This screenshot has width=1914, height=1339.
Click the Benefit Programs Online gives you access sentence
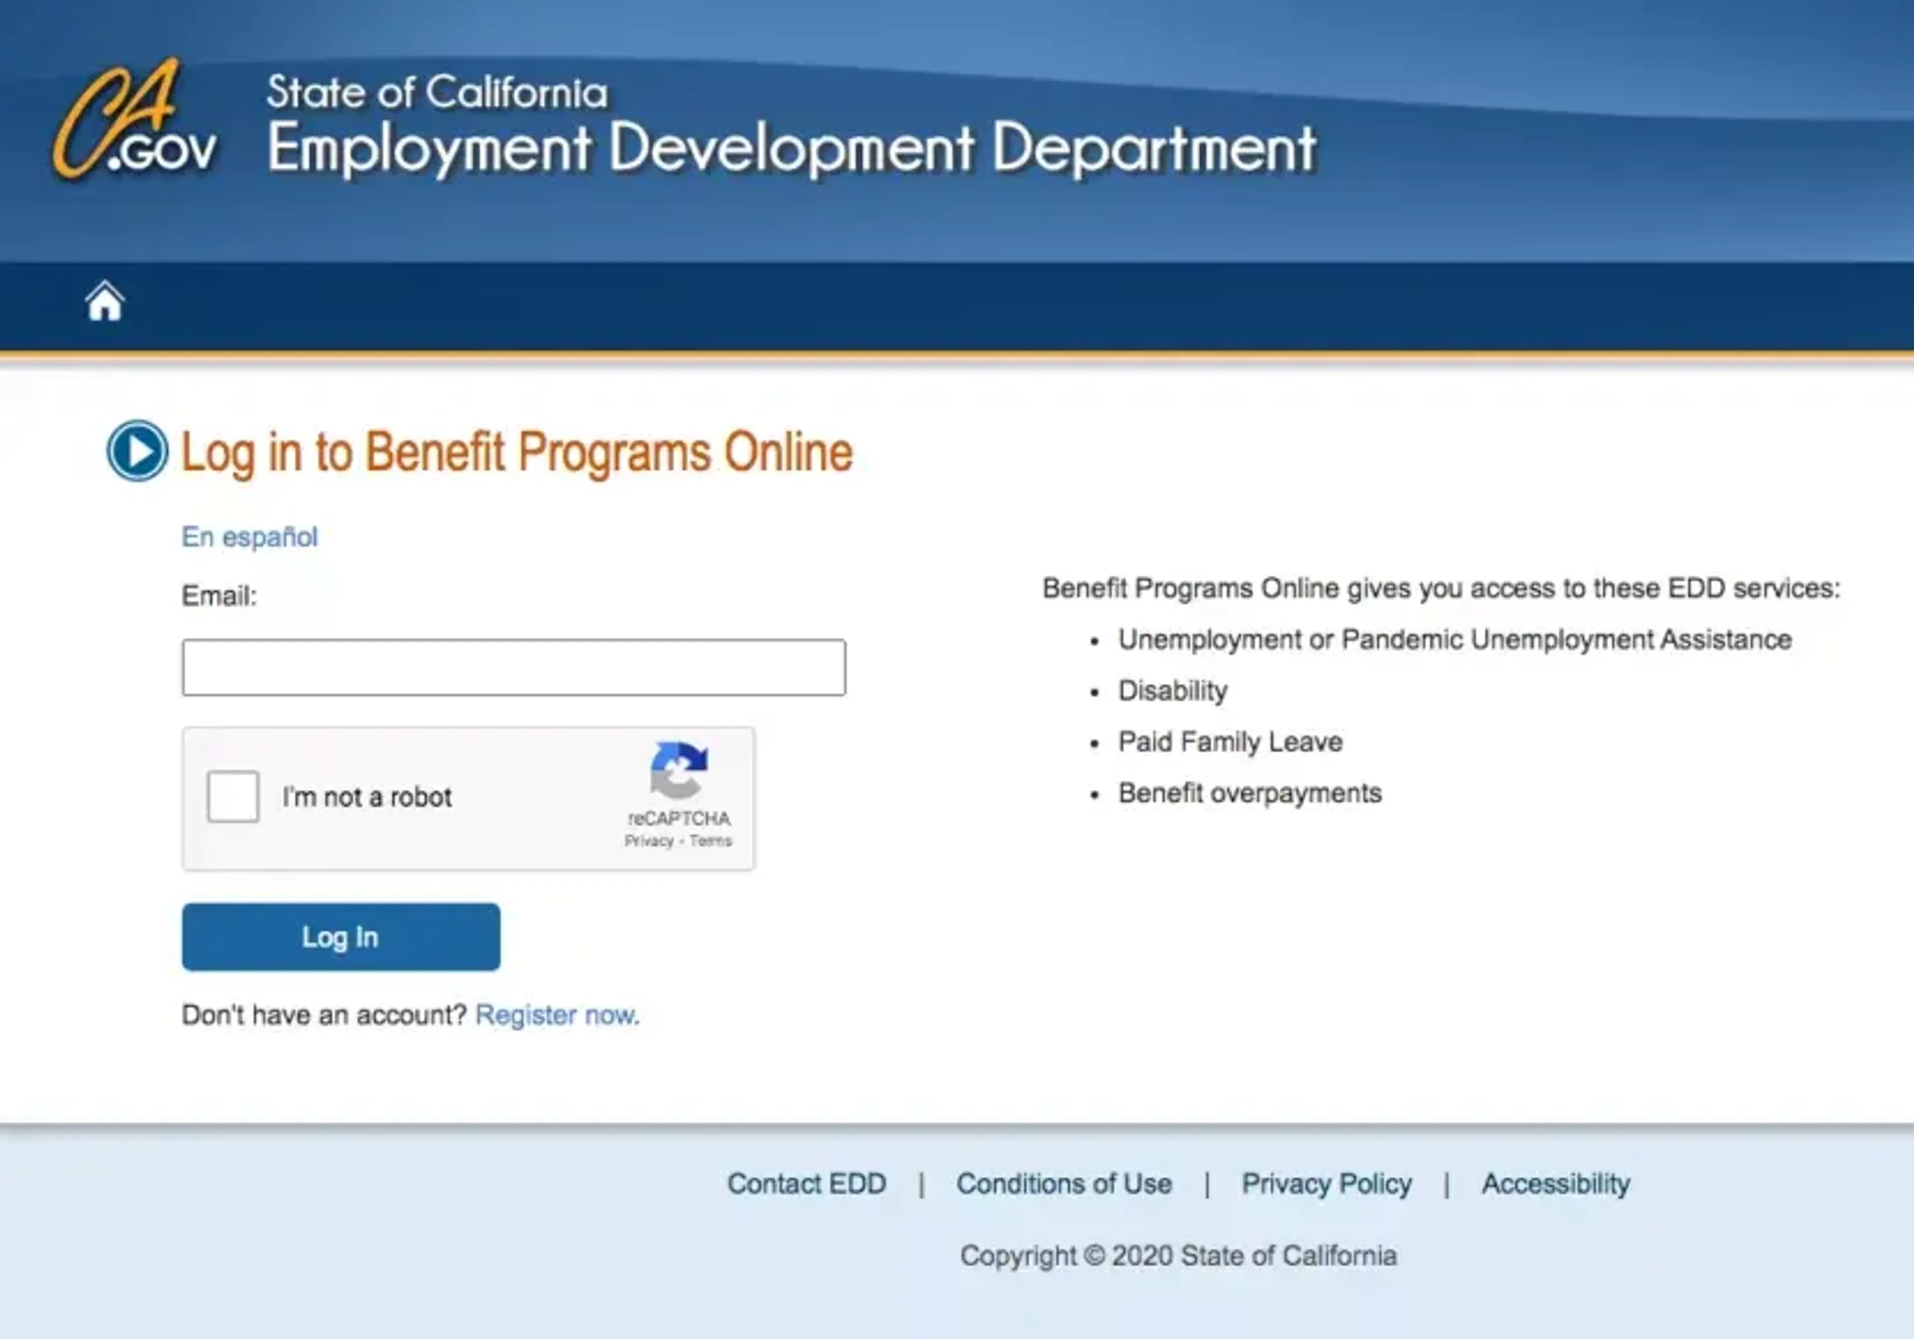pyautogui.click(x=1440, y=588)
